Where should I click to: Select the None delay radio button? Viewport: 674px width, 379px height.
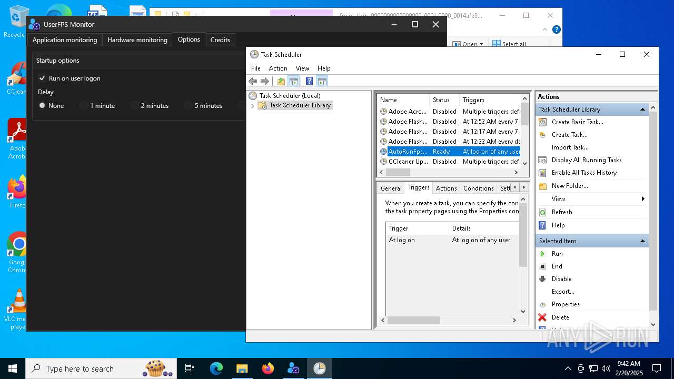(x=42, y=106)
